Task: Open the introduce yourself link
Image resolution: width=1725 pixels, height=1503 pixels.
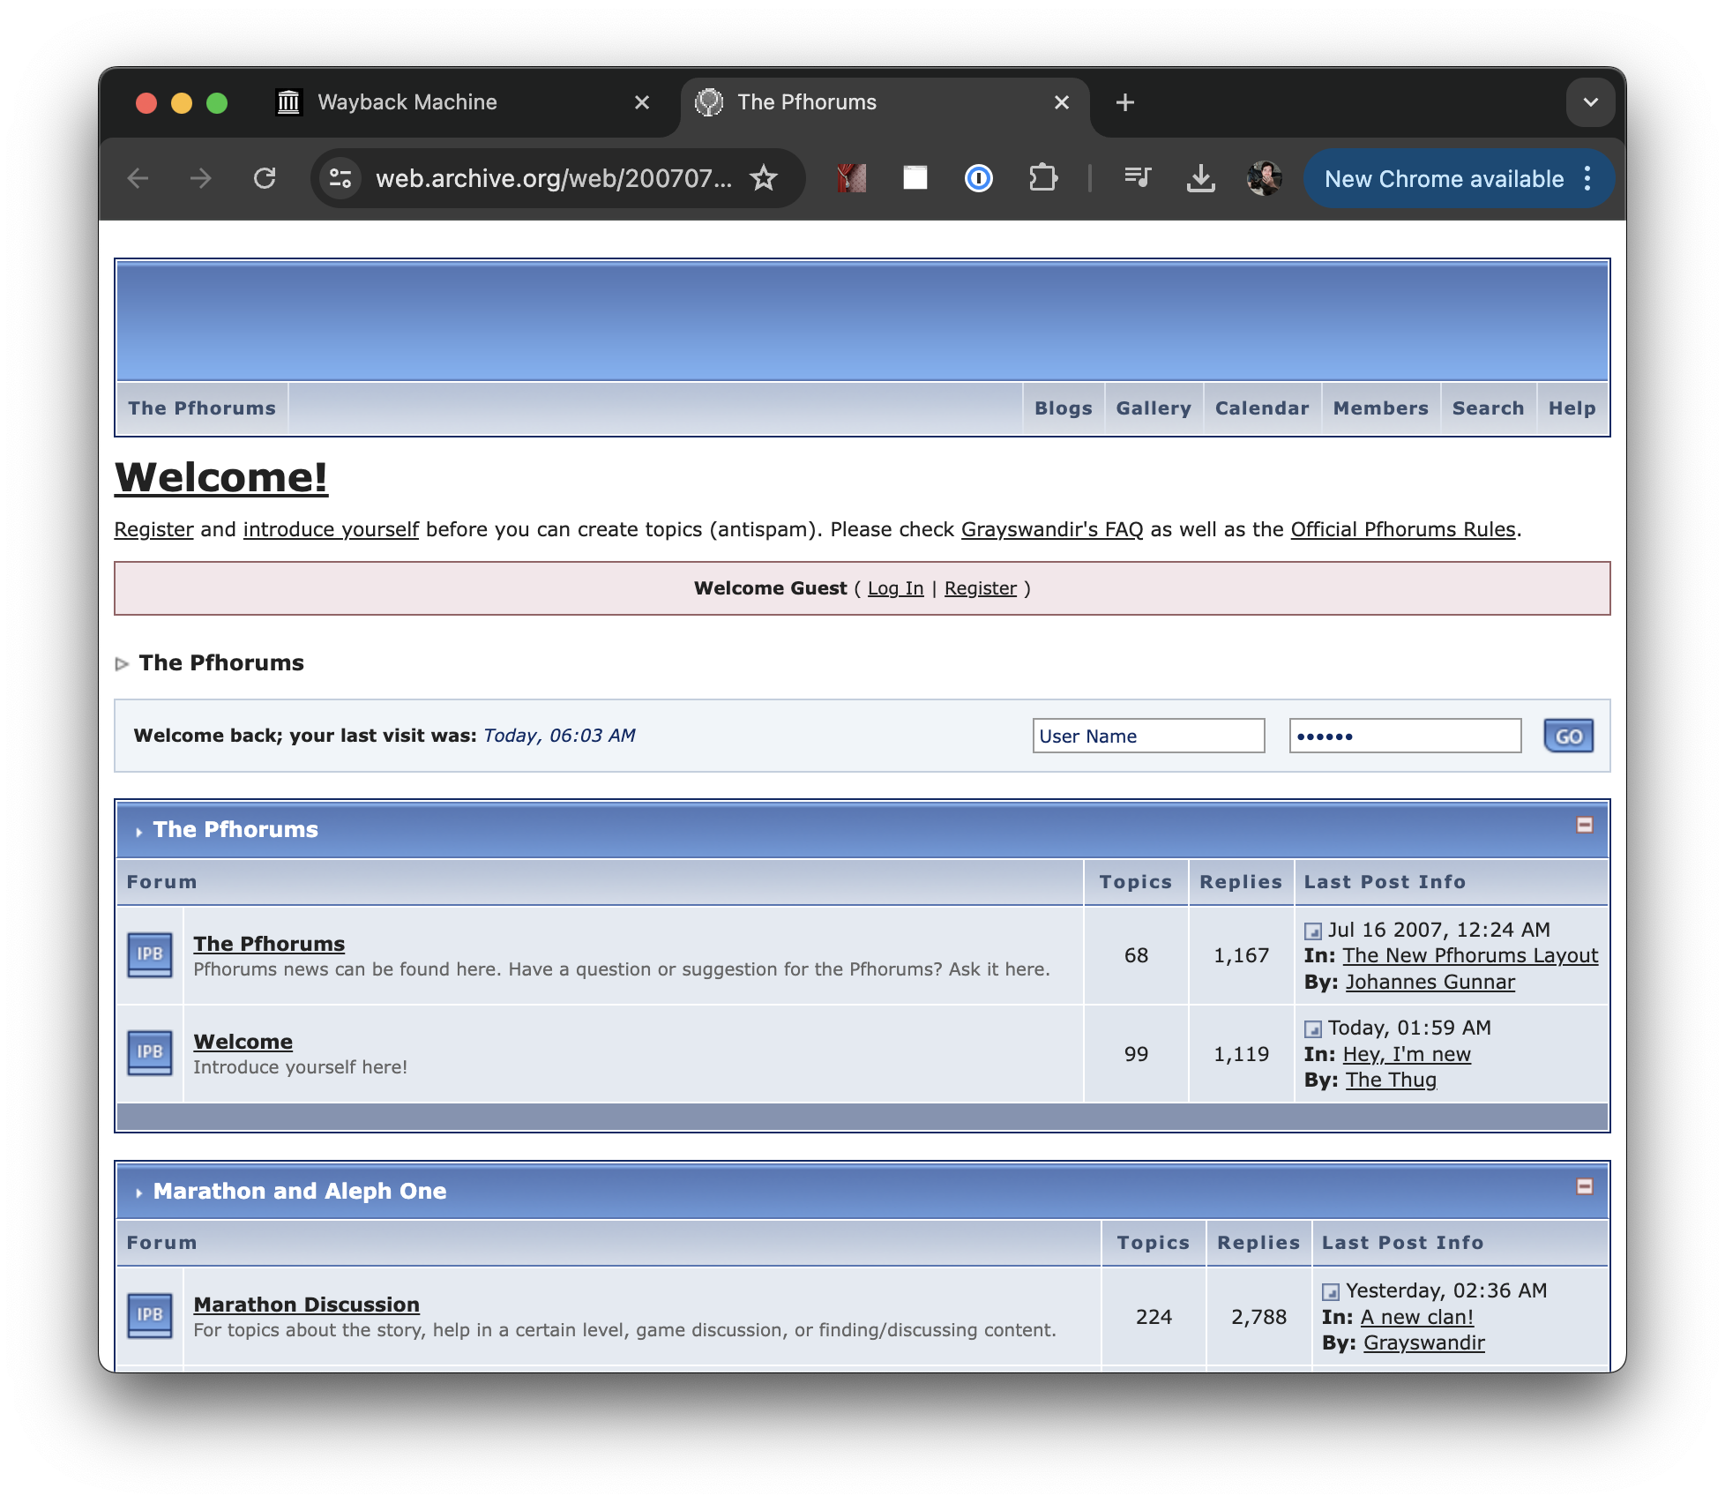Action: pyautogui.click(x=331, y=529)
